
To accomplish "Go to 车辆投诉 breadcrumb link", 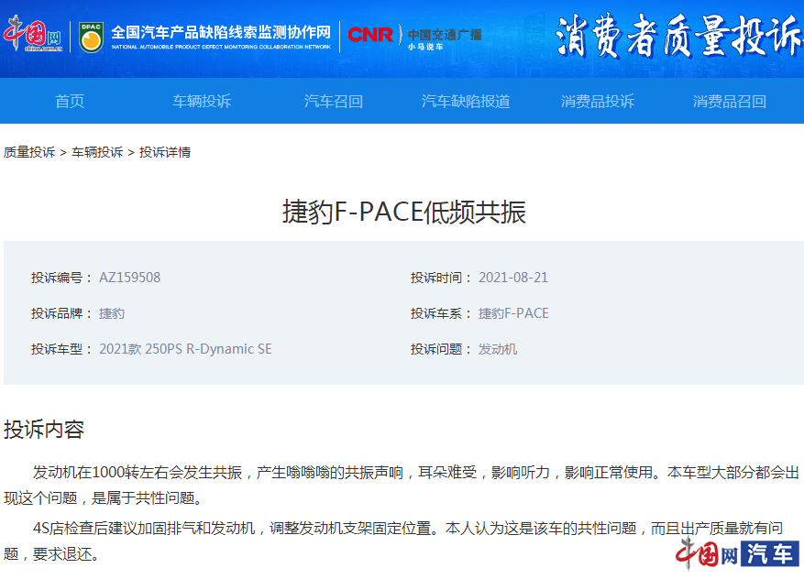I will (x=97, y=152).
